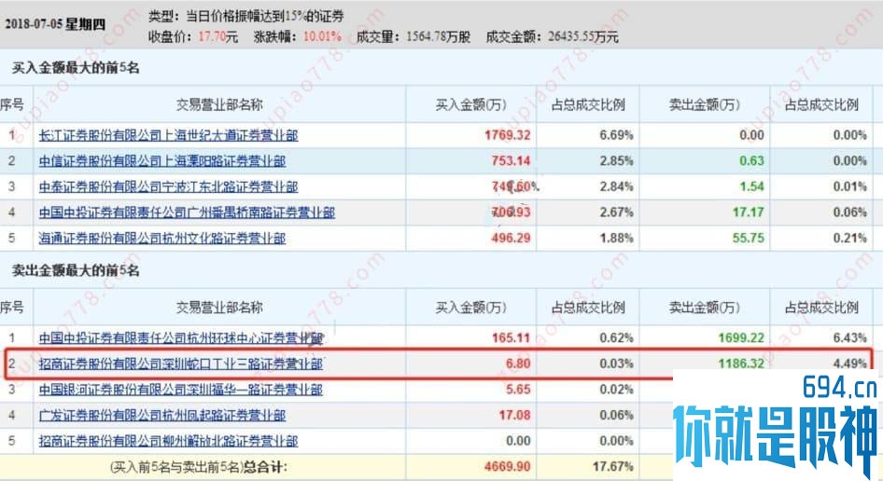Click buy amount 753.14
The height and width of the screenshot is (481, 883).
click(511, 161)
